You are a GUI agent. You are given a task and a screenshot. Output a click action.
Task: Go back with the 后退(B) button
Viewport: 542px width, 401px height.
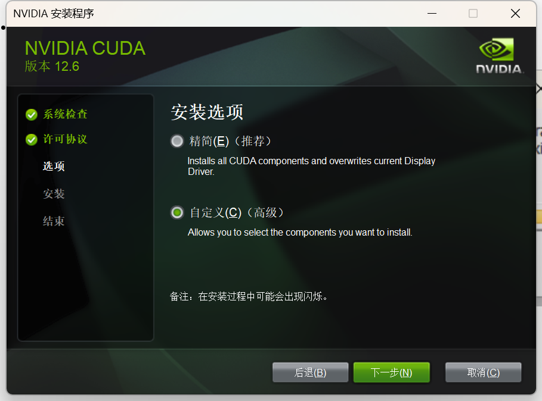[311, 372]
